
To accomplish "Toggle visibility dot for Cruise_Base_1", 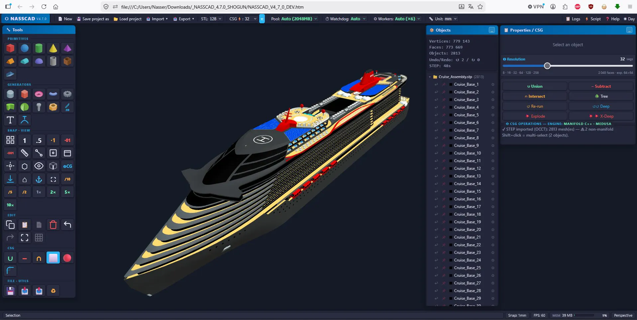I will tap(493, 84).
